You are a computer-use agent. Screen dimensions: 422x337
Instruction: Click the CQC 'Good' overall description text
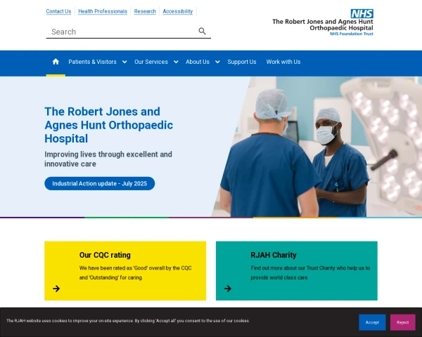(135, 273)
